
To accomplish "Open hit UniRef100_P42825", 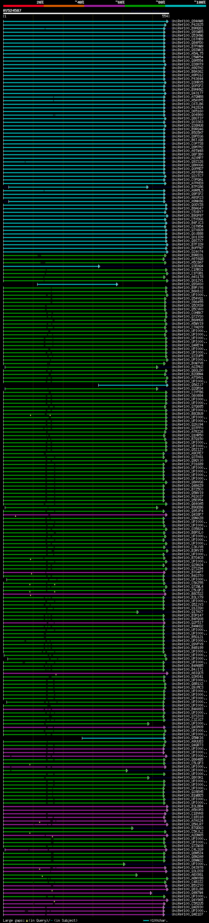I will pyautogui.click(x=187, y=25).
